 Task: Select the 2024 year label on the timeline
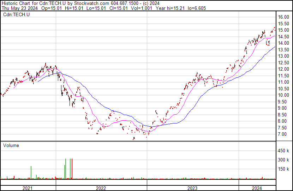[257, 188]
